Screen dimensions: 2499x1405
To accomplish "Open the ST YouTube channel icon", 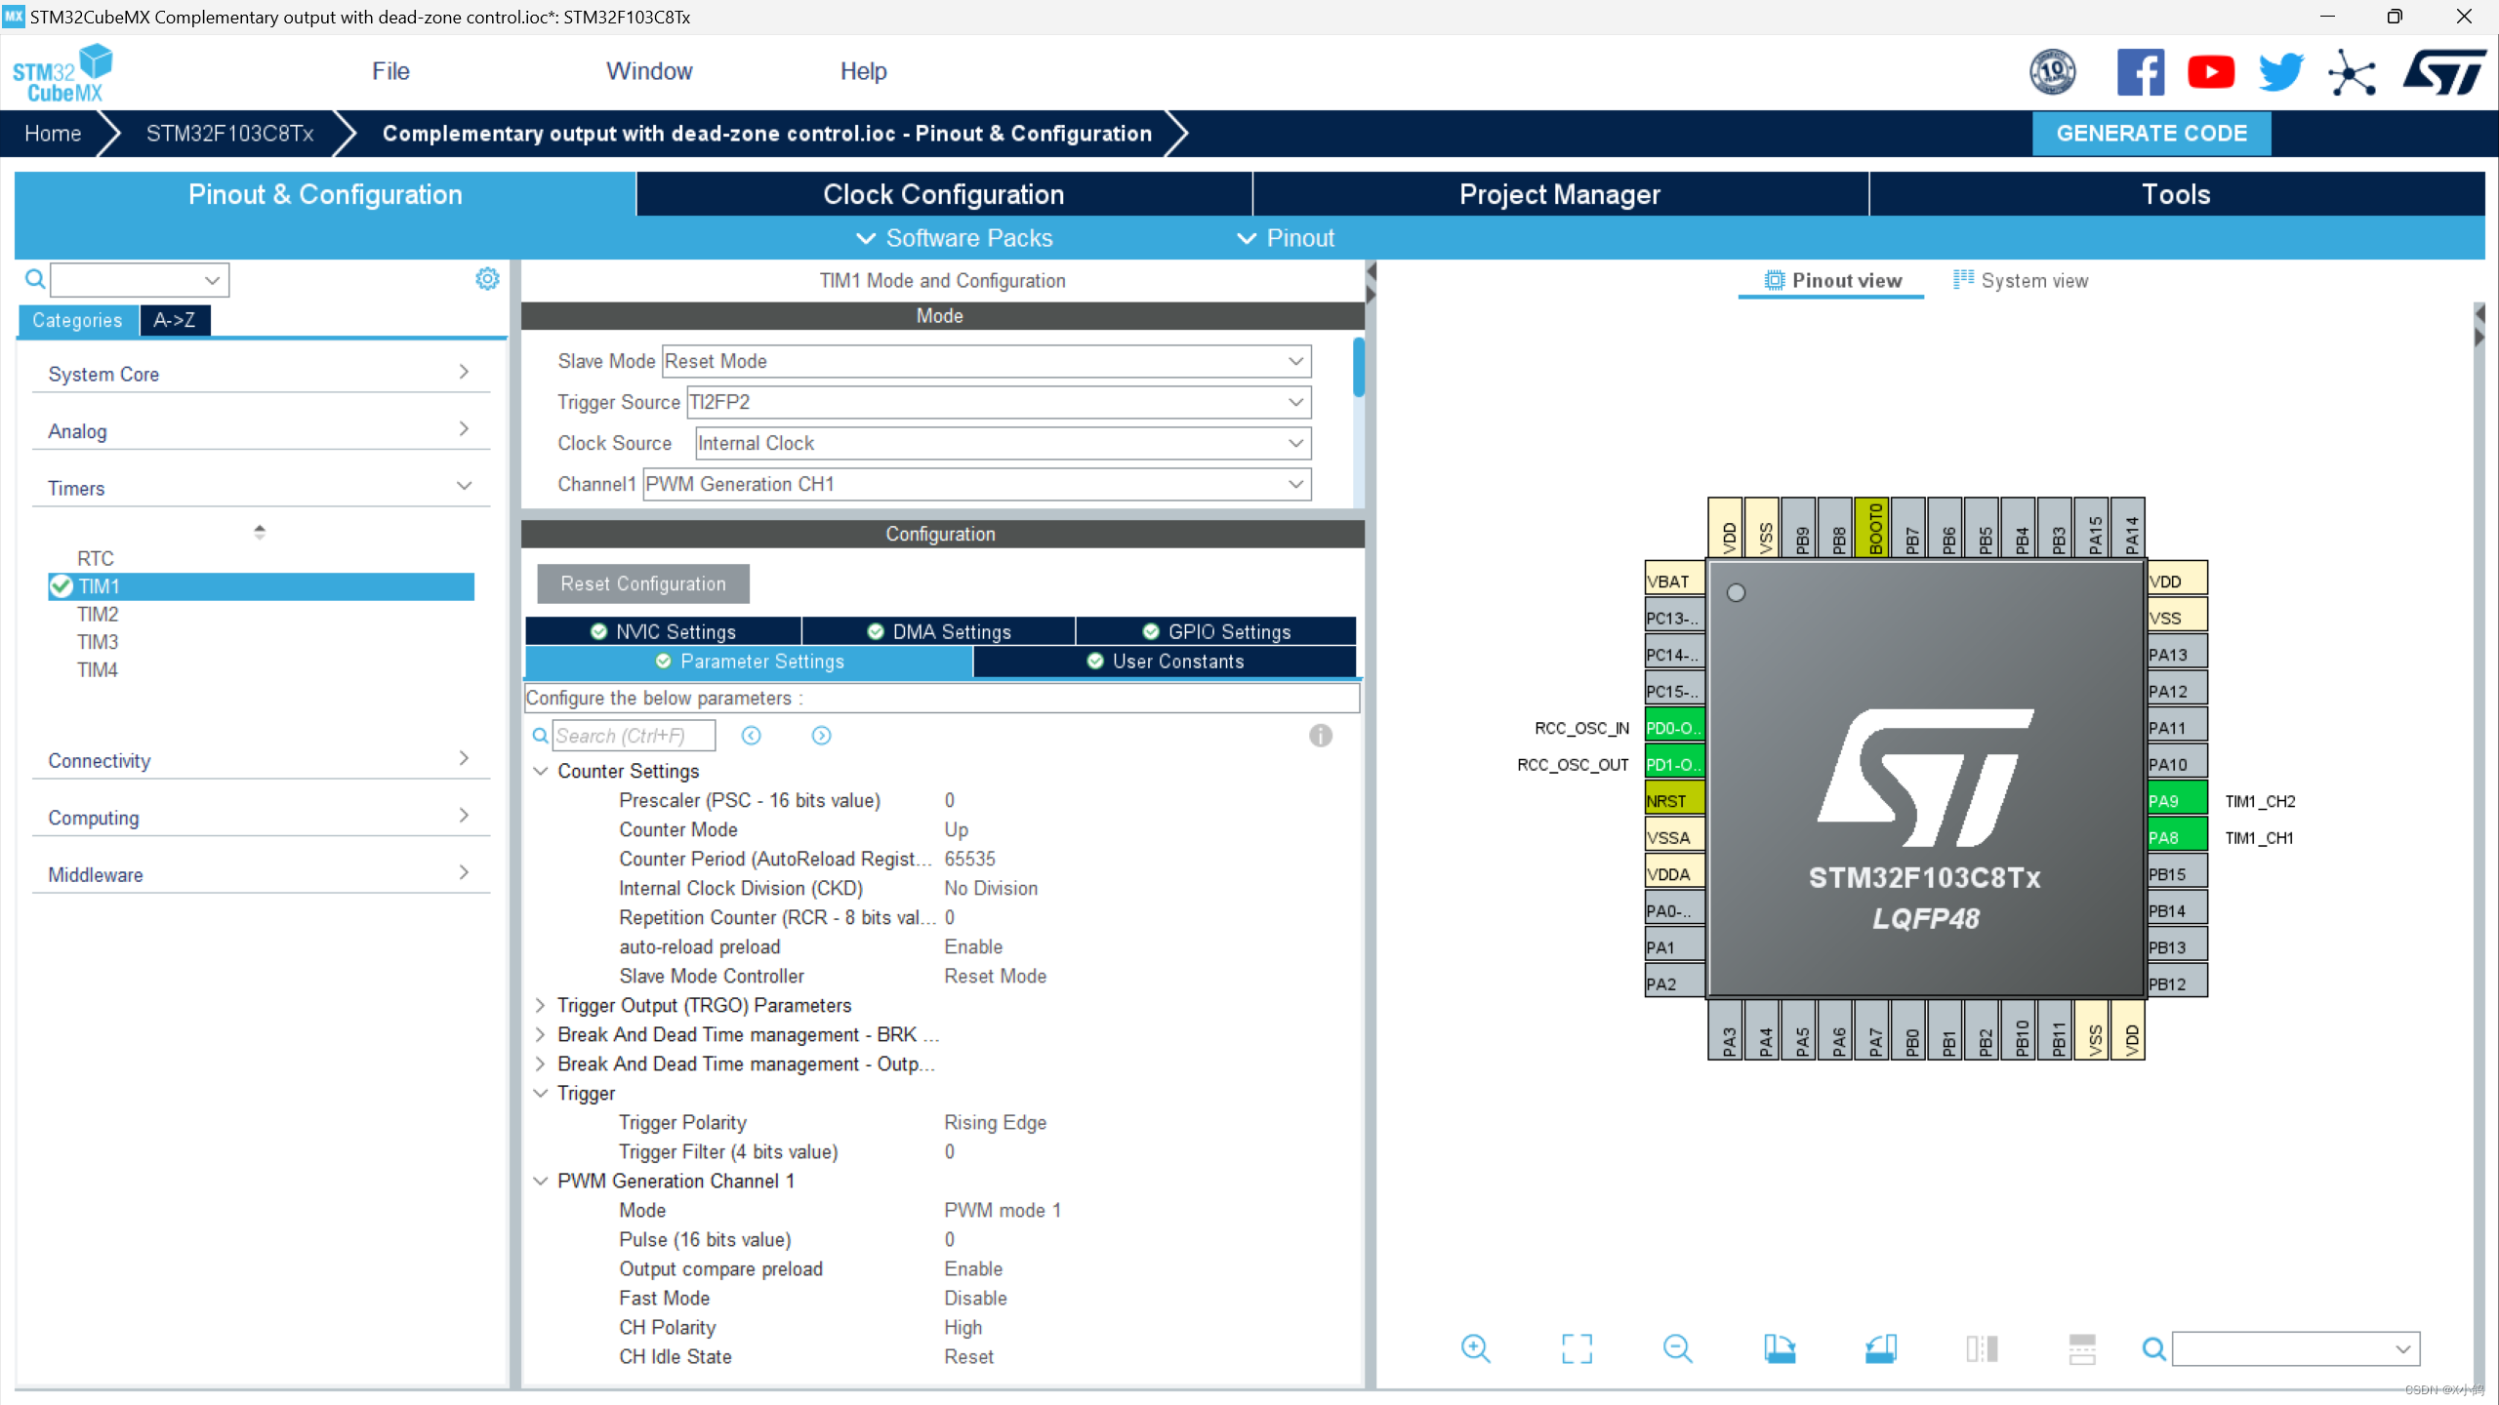I will pyautogui.click(x=2211, y=72).
